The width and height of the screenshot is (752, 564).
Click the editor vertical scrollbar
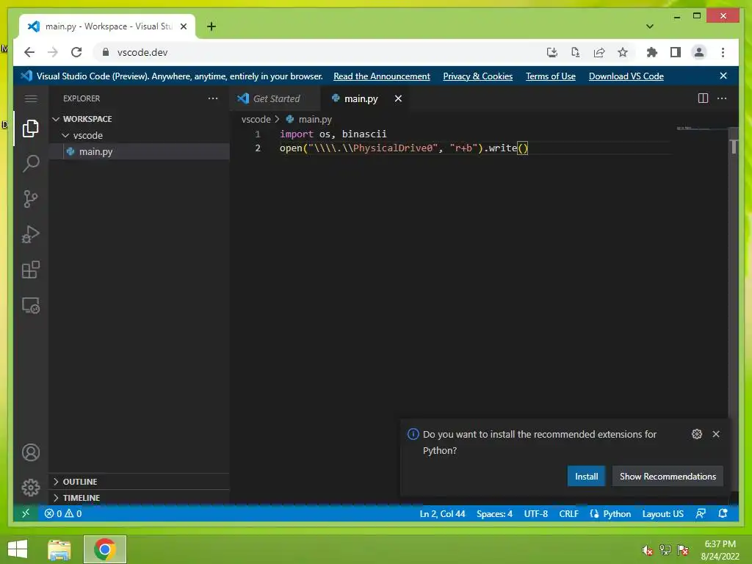click(734, 311)
